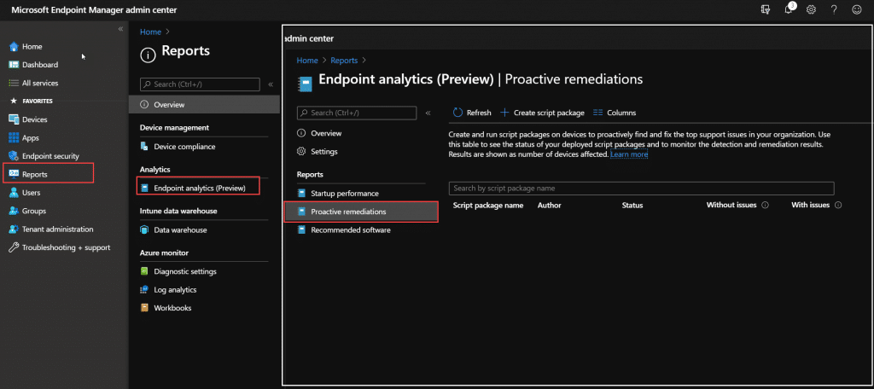Open Startup performance report

tap(345, 194)
